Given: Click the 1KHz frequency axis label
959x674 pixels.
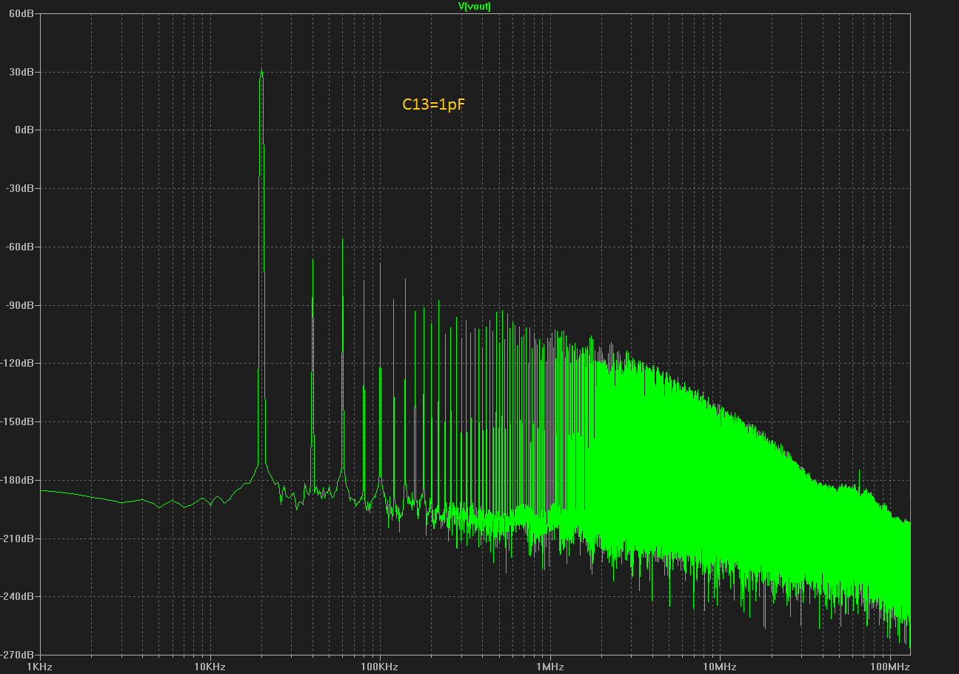Looking at the screenshot, I should click(39, 667).
